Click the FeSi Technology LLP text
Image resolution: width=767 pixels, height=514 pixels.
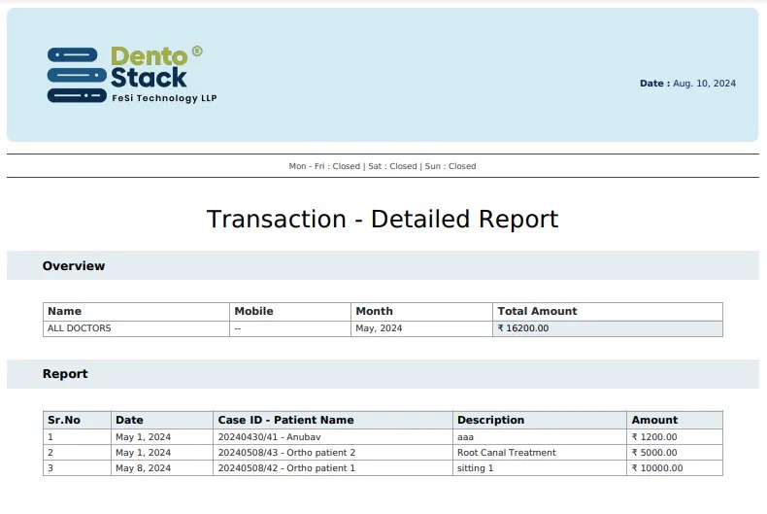click(164, 98)
